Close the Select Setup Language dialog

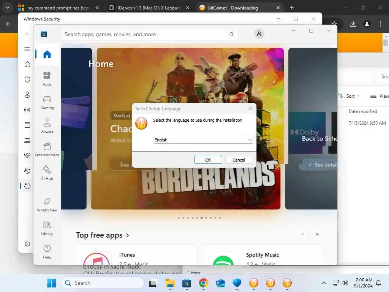(x=251, y=108)
